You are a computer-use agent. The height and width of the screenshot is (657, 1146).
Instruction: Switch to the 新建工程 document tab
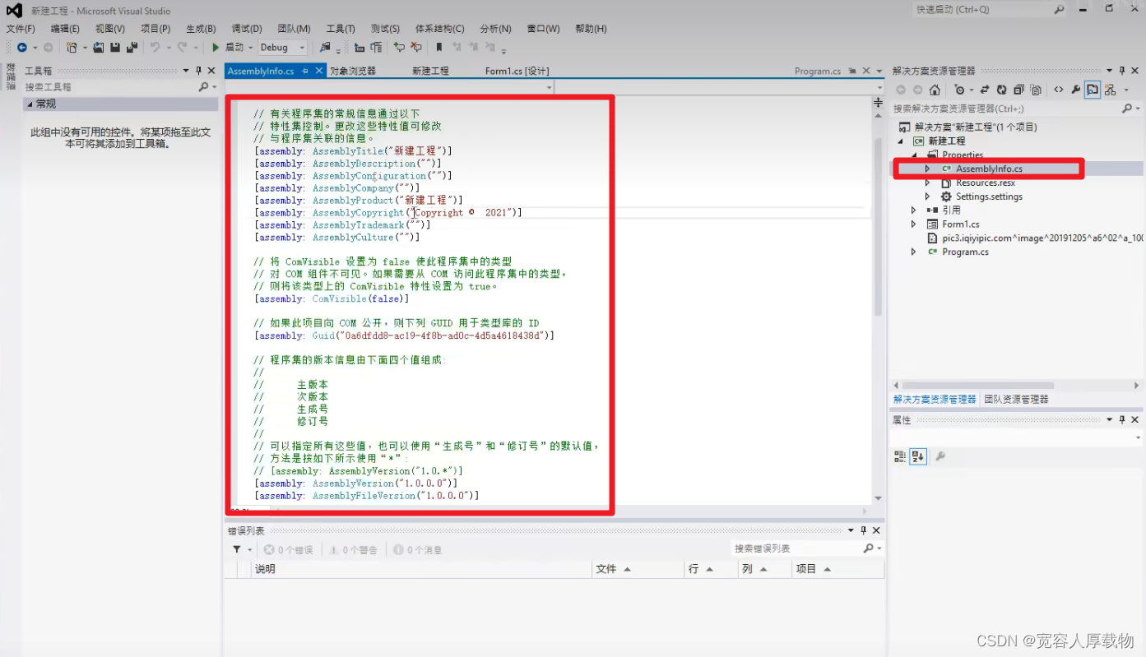(430, 72)
